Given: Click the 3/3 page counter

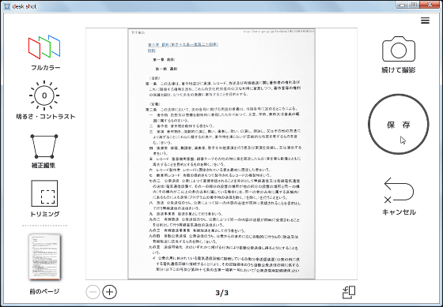Looking at the screenshot, I should coord(221,293).
